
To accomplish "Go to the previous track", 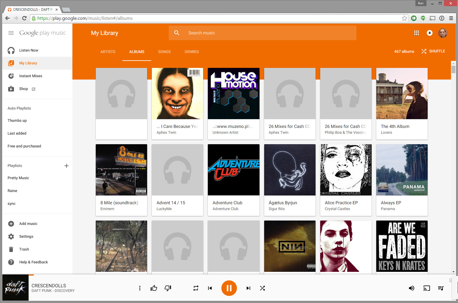I will 210,288.
